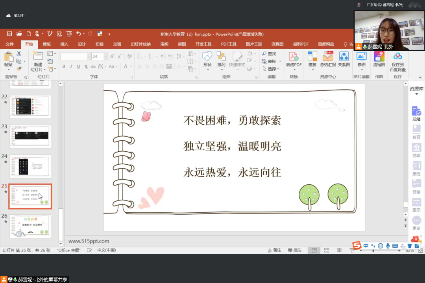
Task: Select slide 26 thumbnail
Action: [x=30, y=226]
